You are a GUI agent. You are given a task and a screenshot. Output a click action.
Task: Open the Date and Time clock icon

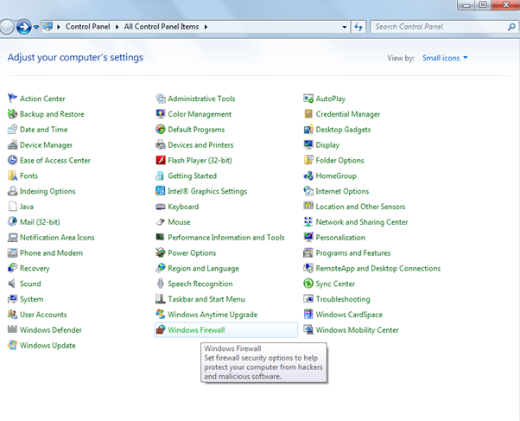pyautogui.click(x=12, y=129)
